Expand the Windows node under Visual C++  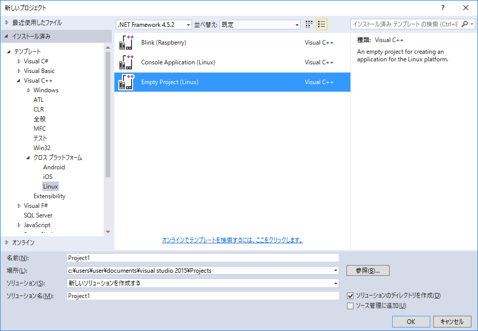point(28,90)
